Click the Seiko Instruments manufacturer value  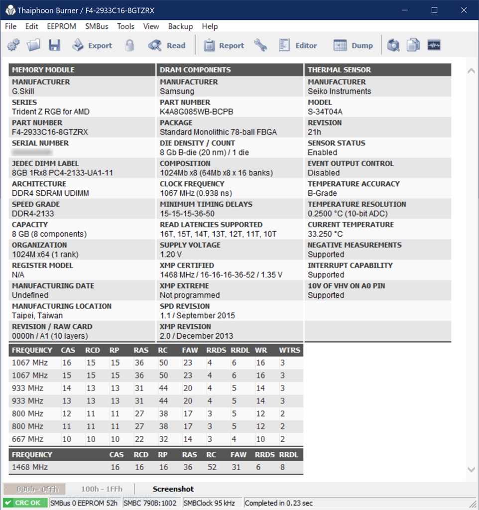340,92
